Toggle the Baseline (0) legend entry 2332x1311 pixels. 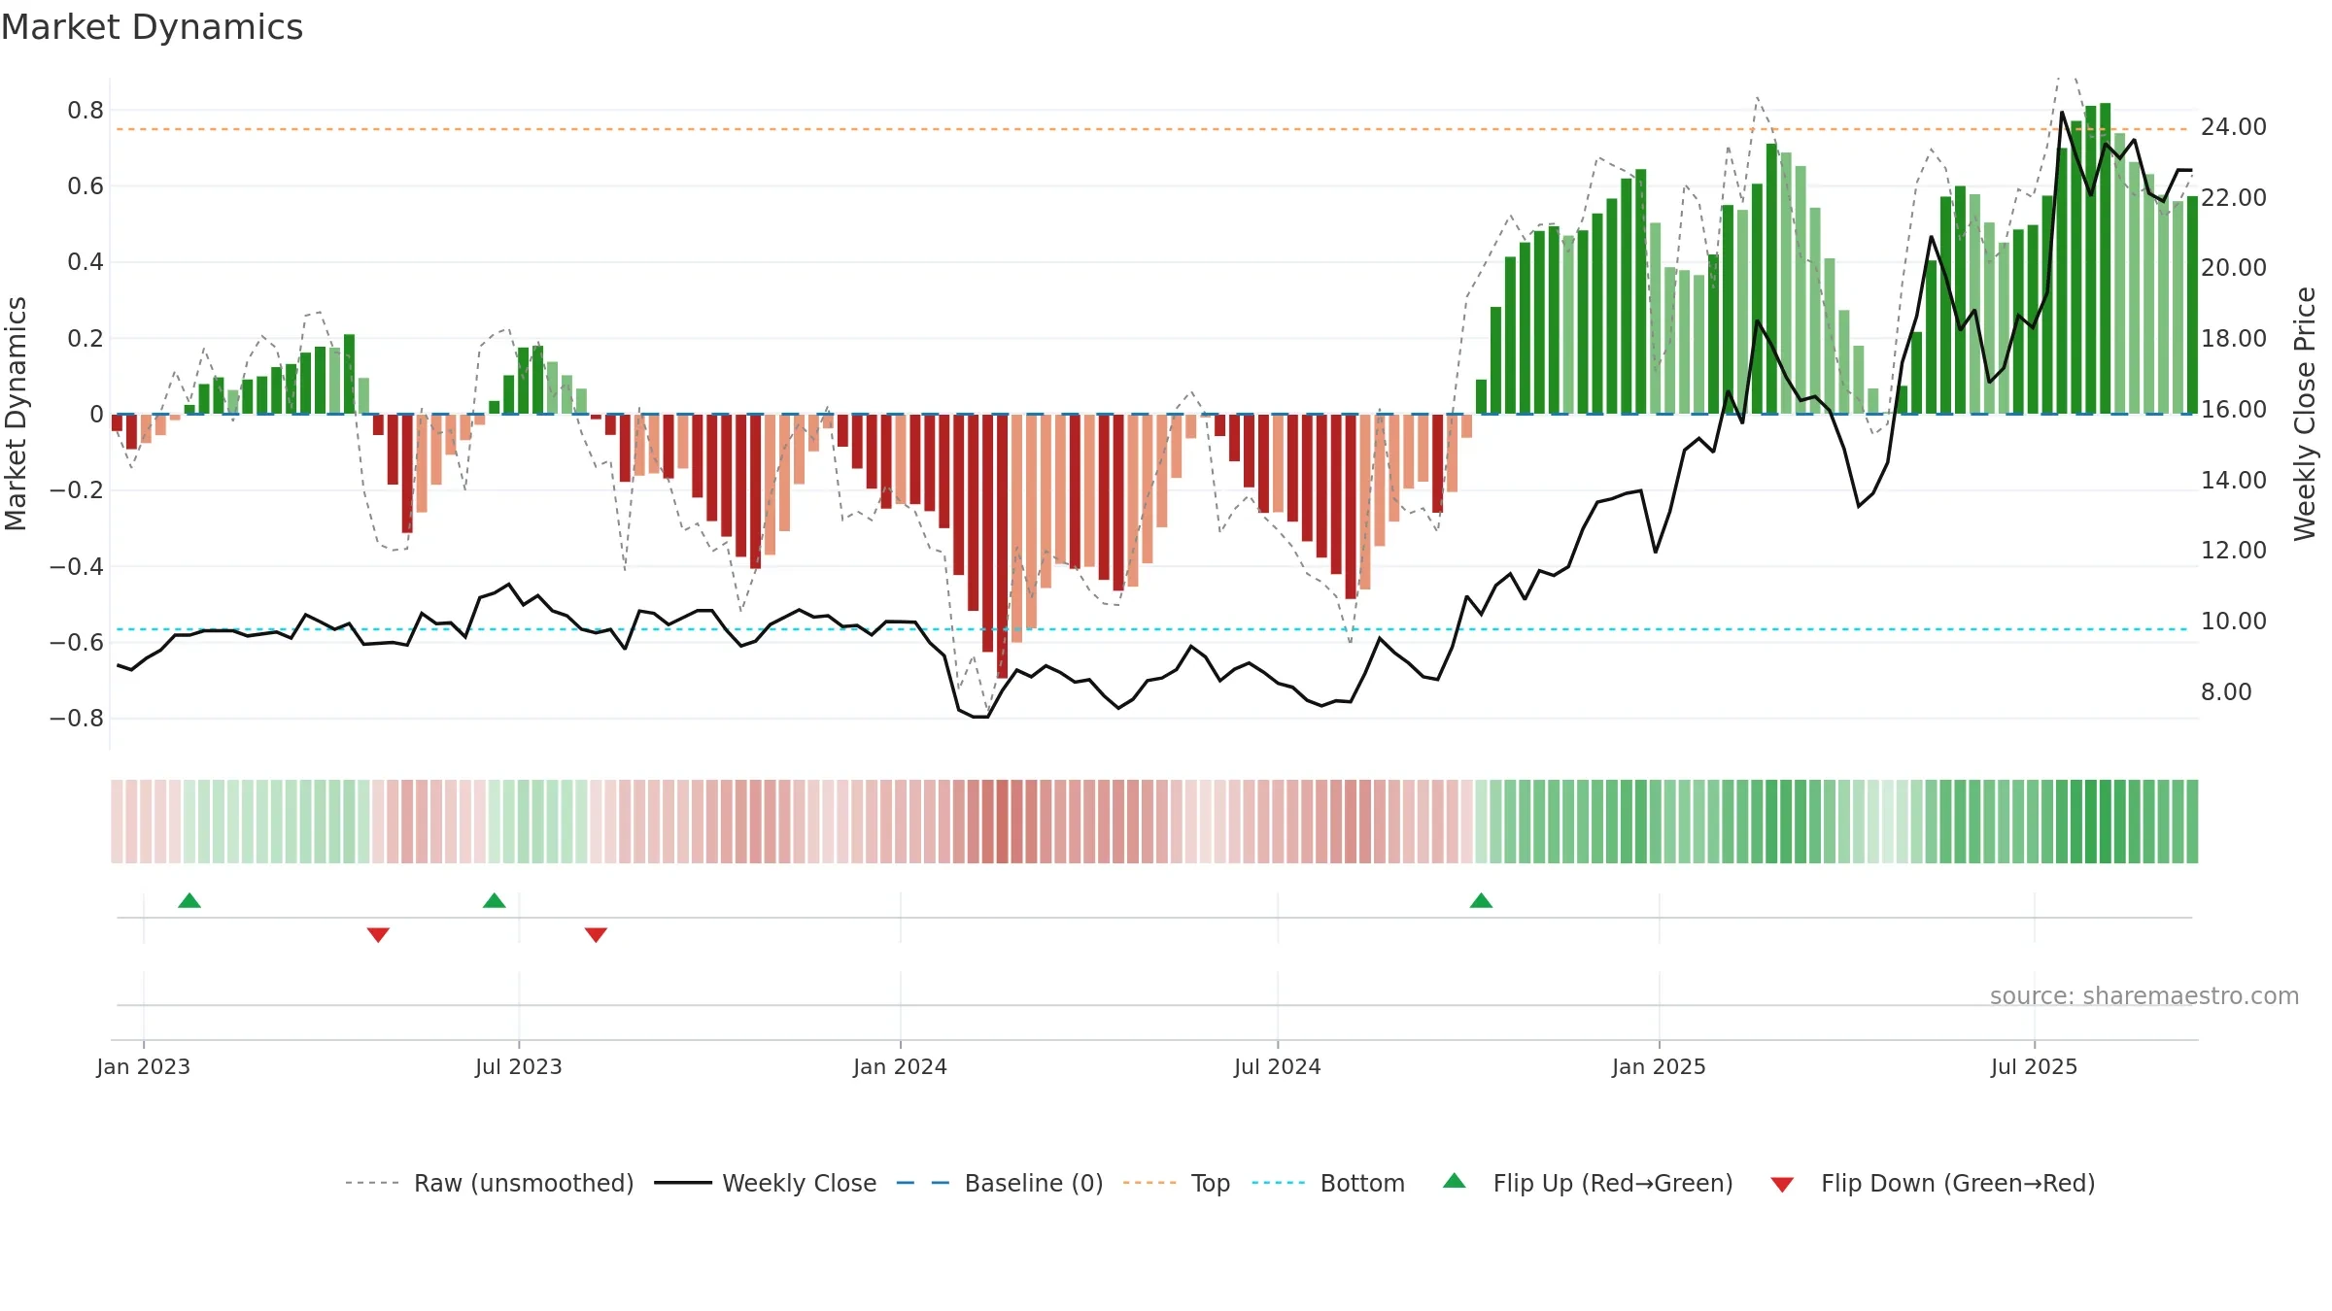coord(1000,1183)
